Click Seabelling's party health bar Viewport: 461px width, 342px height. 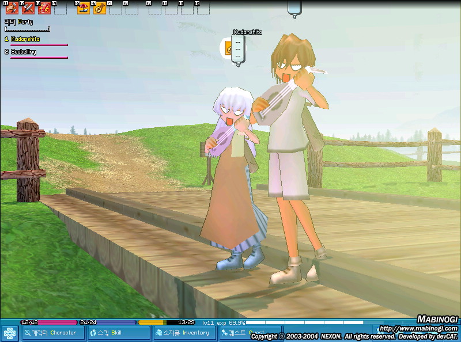click(39, 58)
